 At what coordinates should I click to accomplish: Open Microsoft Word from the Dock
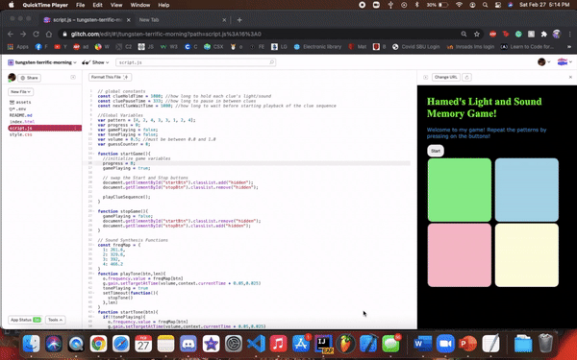(x=423, y=345)
